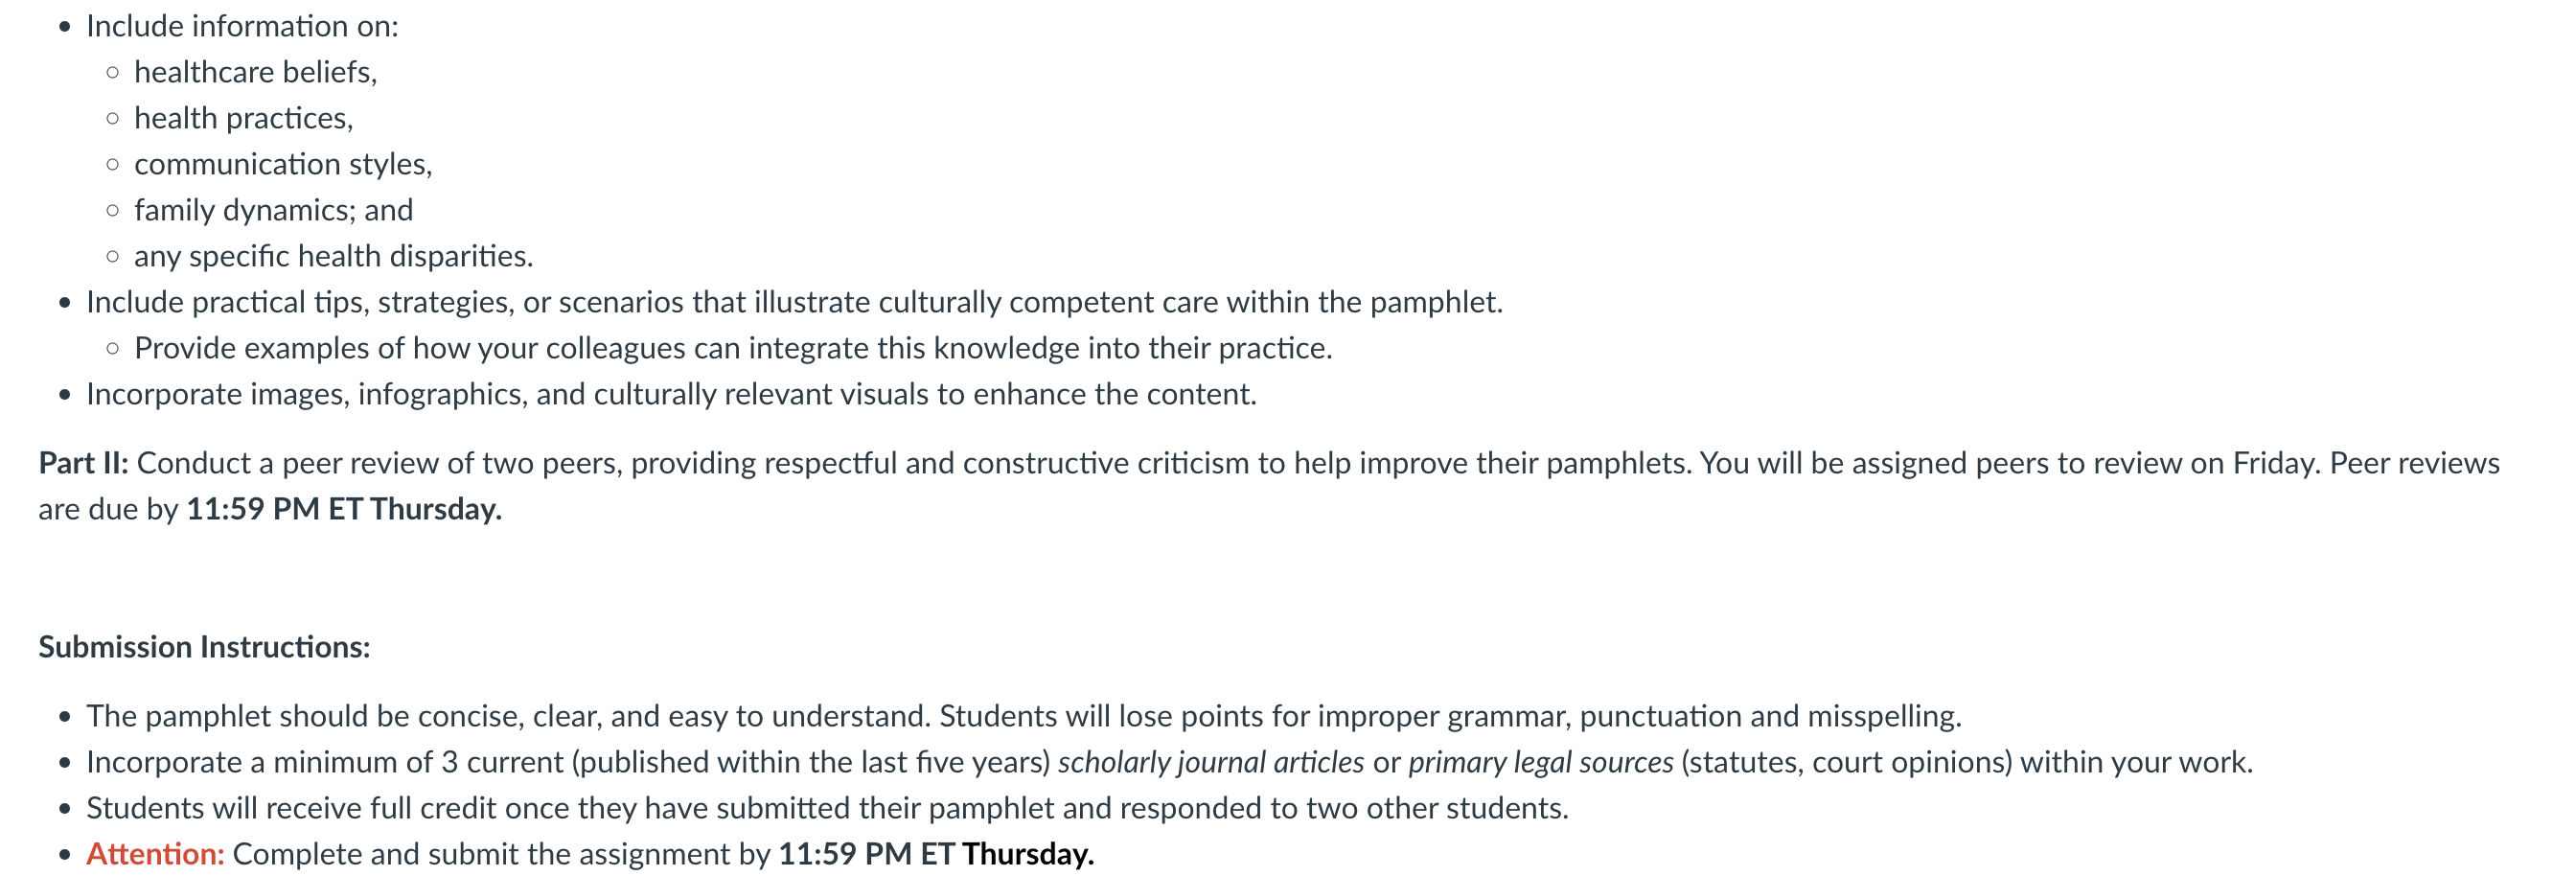Click the 'communication styles,' list item
Viewport: 2576px width, 876px height.
coord(283,164)
